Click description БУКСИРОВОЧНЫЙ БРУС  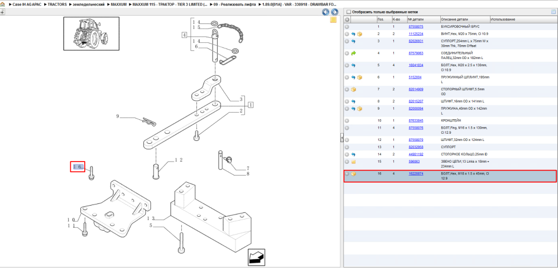tap(460, 27)
